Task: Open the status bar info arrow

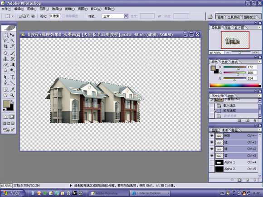Action: [71, 185]
